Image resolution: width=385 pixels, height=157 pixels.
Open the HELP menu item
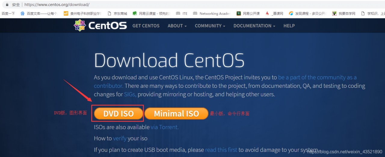(289, 26)
